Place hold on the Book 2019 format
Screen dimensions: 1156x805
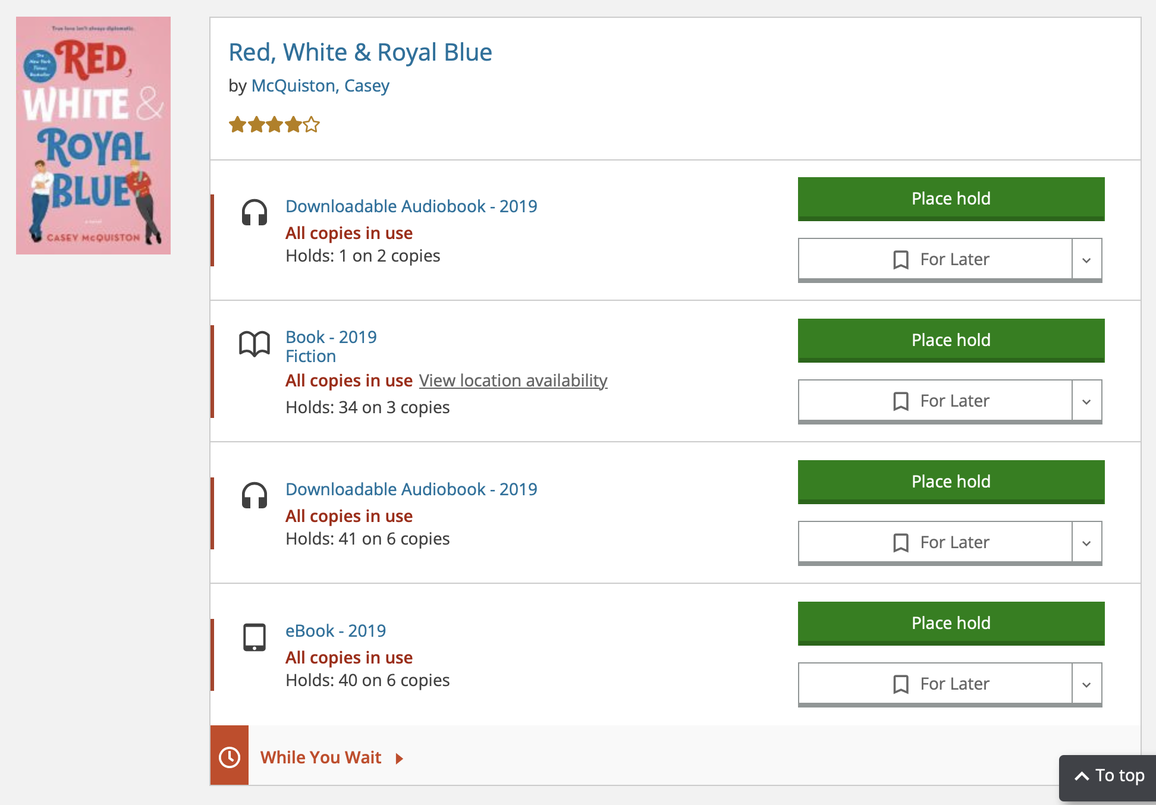tap(951, 340)
